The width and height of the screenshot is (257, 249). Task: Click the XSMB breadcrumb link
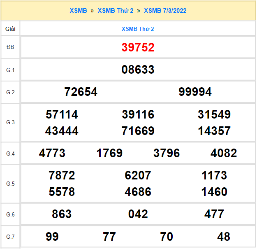coord(78,11)
